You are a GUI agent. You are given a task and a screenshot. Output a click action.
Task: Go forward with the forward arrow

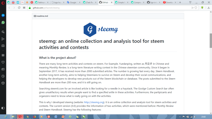click(x=14, y=8)
